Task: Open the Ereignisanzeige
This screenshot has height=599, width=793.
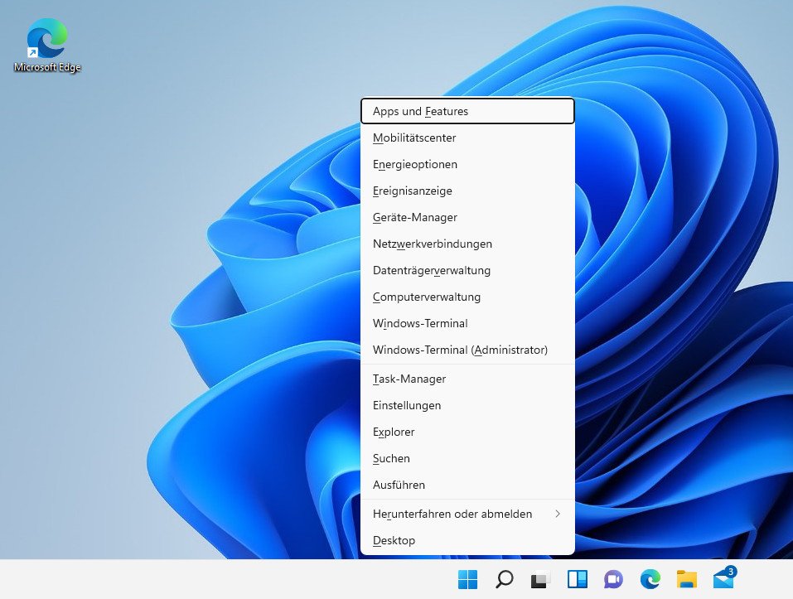Action: point(412,191)
